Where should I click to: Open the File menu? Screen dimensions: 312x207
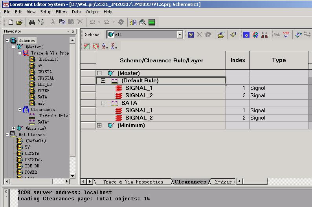point(7,12)
